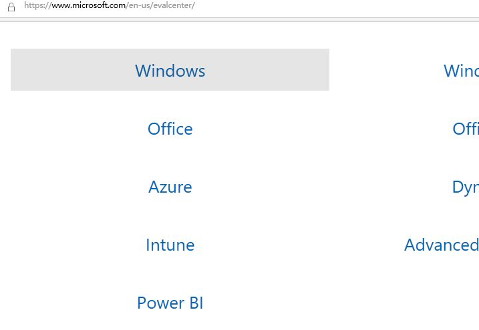479x330 pixels.
Task: Open the Windows category link
Action: coord(170,71)
